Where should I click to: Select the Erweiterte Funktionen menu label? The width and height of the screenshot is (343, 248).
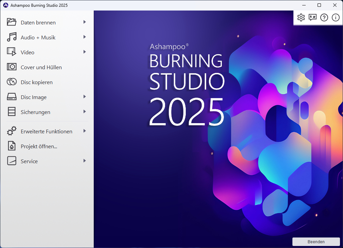tap(47, 131)
